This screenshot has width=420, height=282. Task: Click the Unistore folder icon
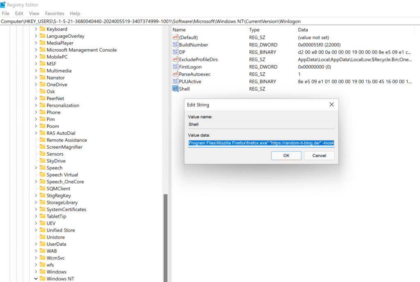click(42, 237)
